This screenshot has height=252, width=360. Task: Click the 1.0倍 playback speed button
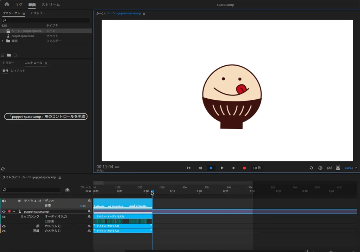(257, 168)
